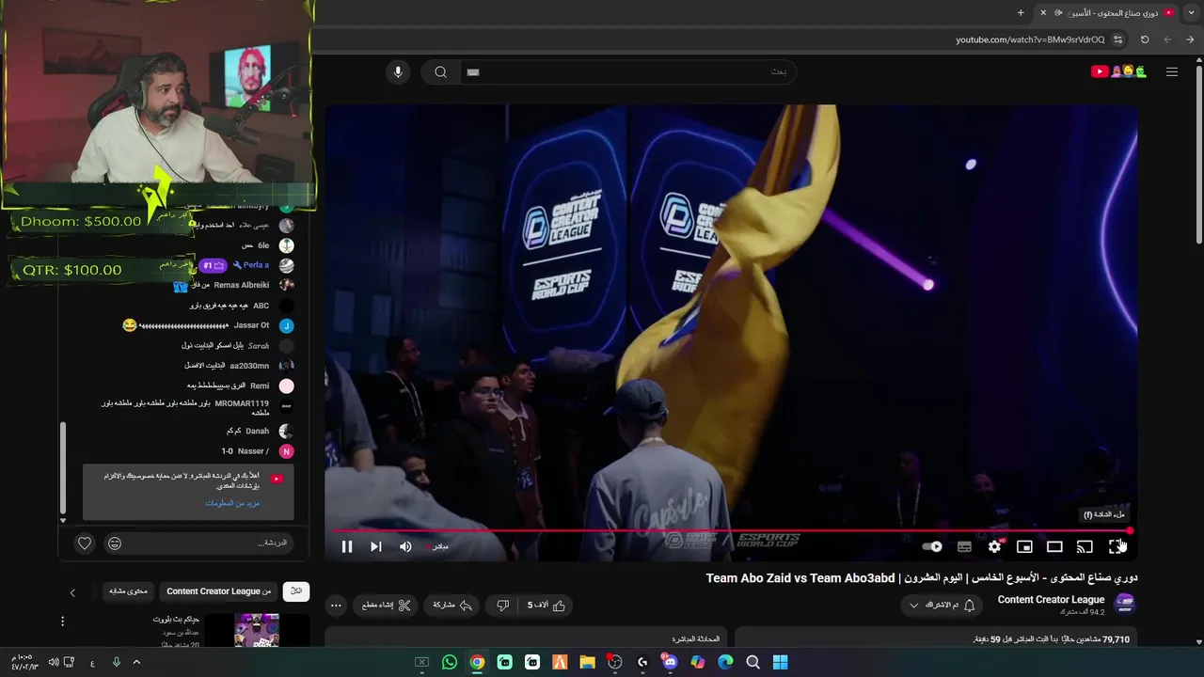
Task: Open Discord from taskbar
Action: click(x=670, y=662)
